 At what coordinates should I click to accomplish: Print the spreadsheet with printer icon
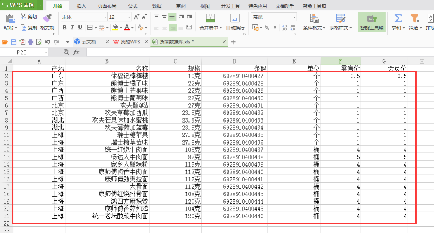pyautogui.click(x=31, y=42)
